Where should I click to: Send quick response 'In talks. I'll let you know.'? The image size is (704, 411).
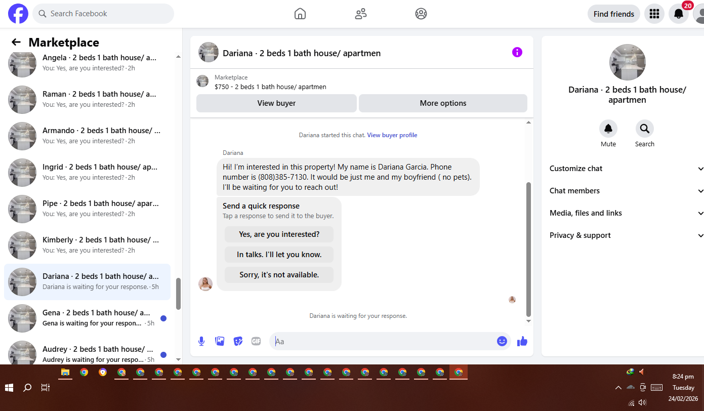click(x=279, y=255)
